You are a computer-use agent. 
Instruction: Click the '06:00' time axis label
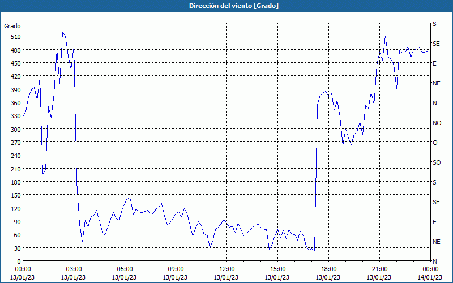pos(125,269)
